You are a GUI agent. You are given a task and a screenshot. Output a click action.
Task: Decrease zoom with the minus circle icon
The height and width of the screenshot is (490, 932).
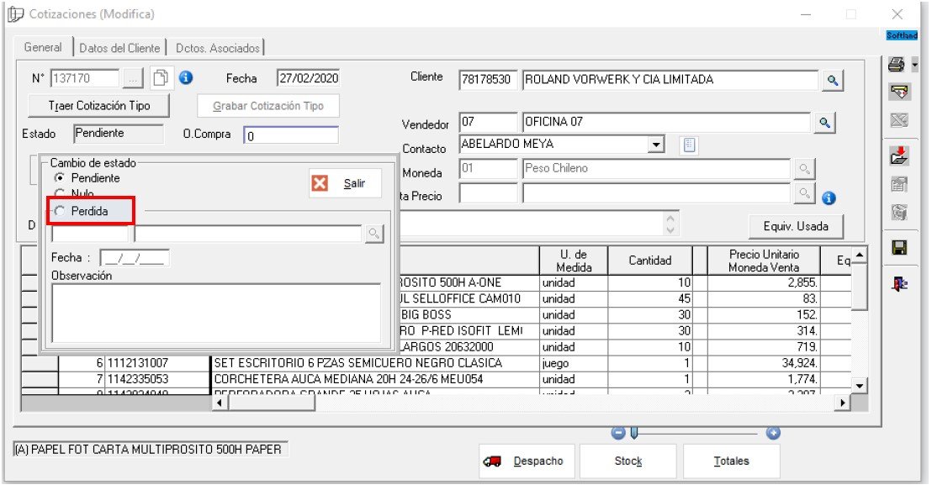[618, 433]
